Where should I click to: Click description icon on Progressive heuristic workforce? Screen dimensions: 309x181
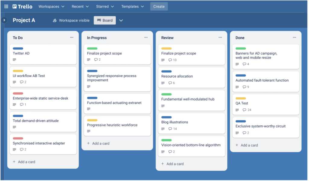(89, 131)
